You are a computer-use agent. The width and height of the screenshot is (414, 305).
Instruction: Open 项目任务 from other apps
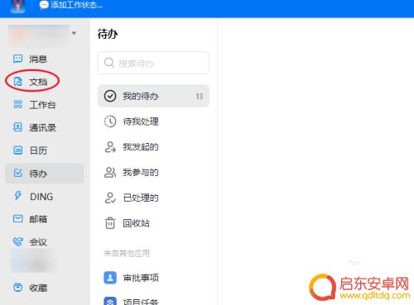153,301
